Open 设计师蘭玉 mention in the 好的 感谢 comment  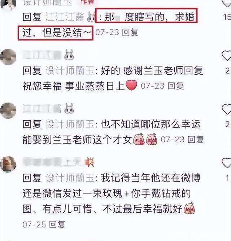click(70, 71)
